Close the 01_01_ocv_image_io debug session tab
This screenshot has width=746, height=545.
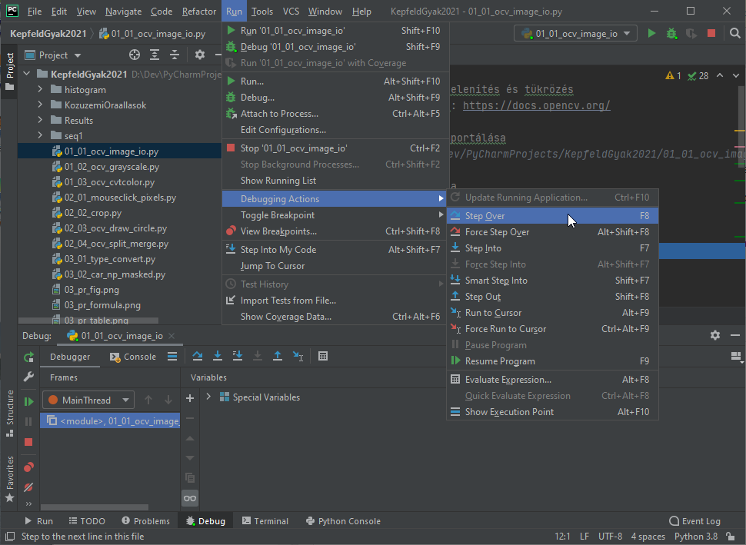pos(172,336)
